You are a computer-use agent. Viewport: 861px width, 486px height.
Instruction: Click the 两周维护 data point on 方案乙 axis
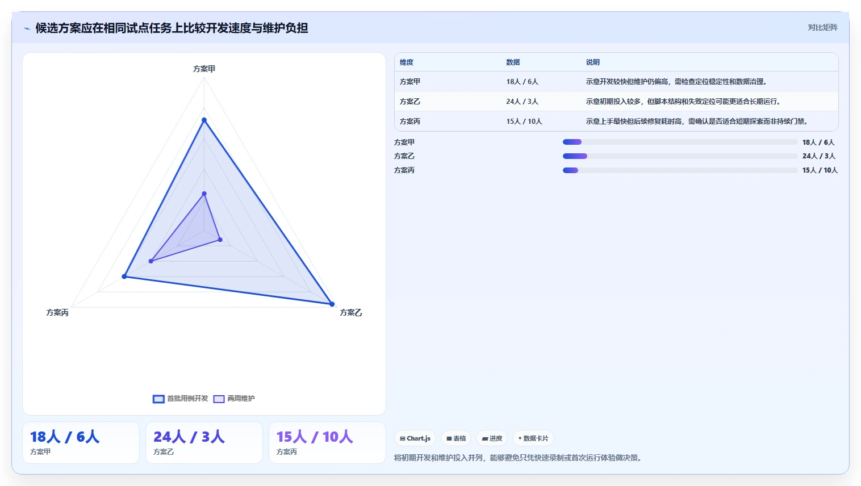[x=220, y=240]
